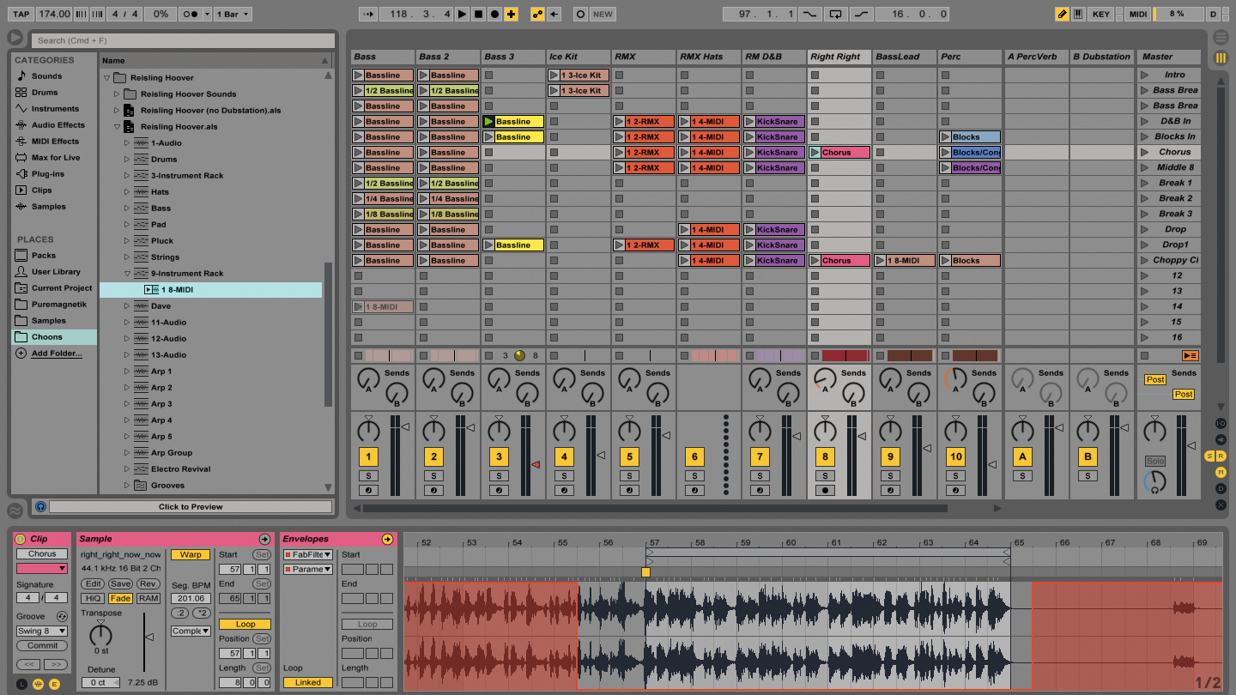Open User Library under Places
1236x695 pixels.
point(56,271)
